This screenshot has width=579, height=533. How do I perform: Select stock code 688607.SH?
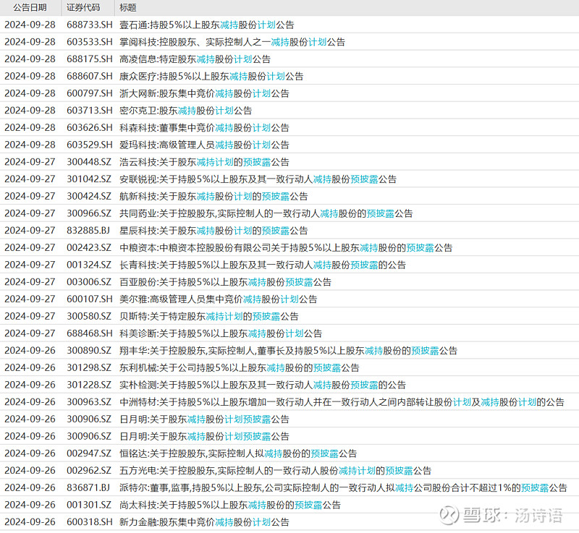point(89,77)
